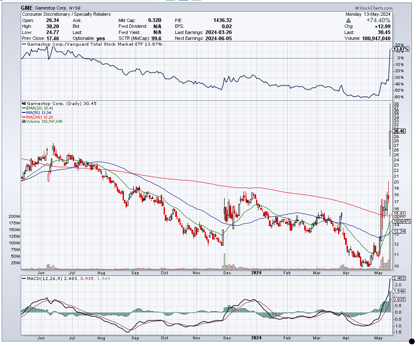Click the 13.87% ratio axis tag

(401, 49)
